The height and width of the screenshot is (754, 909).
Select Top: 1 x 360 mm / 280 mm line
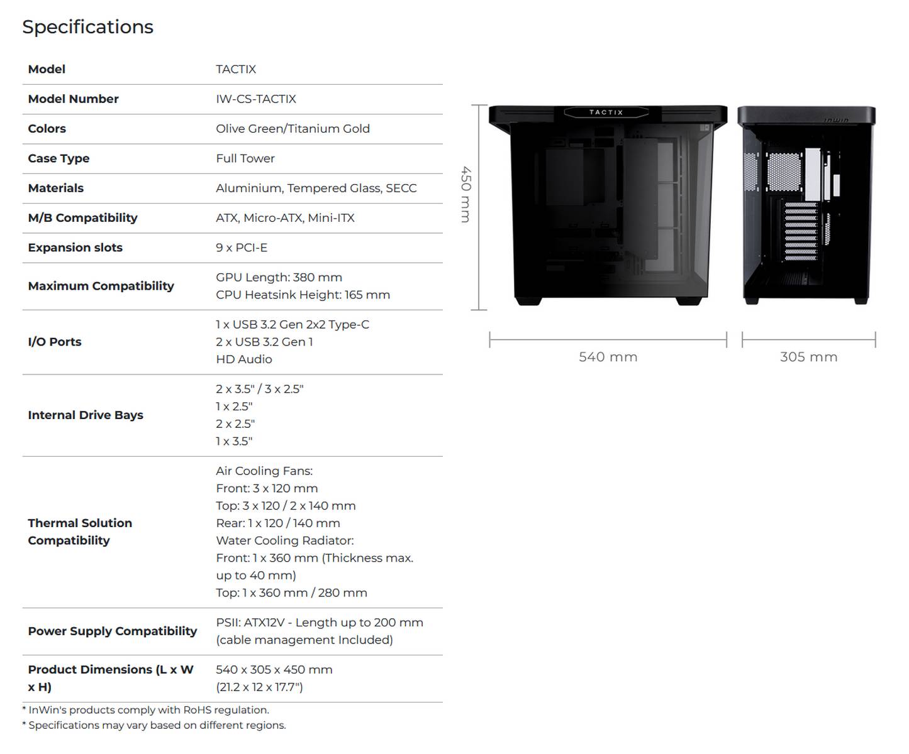[x=291, y=593]
